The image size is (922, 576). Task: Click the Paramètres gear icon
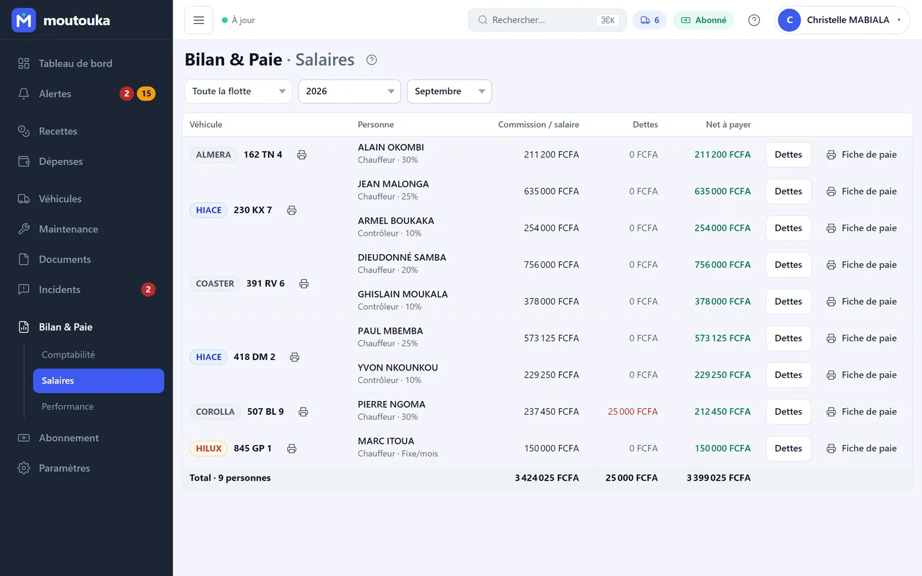(24, 468)
